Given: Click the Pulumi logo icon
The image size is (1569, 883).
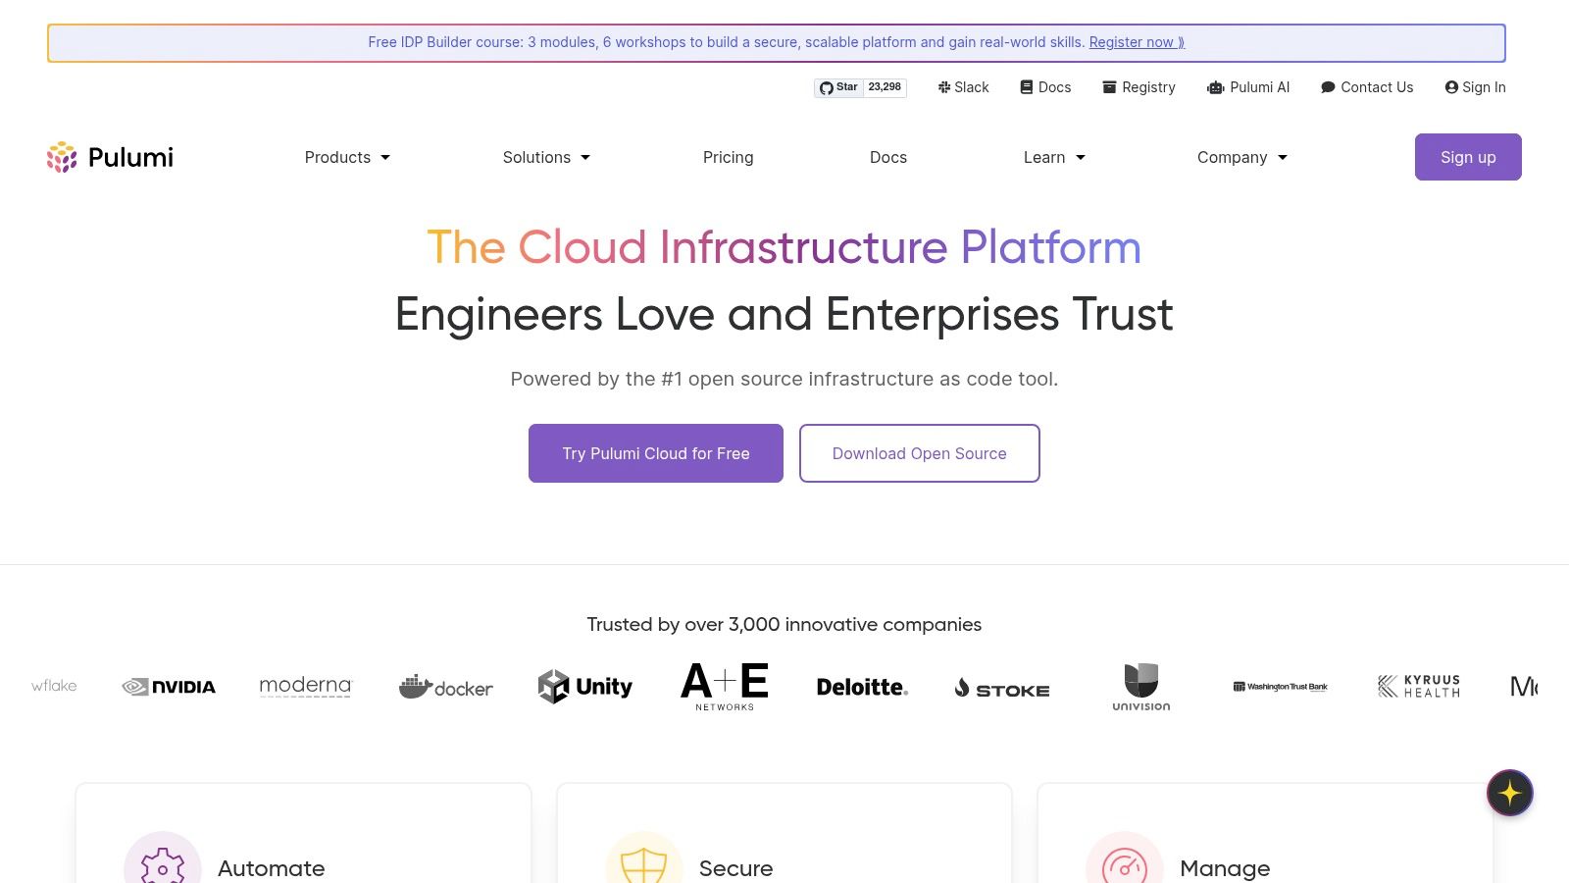Looking at the screenshot, I should (62, 157).
